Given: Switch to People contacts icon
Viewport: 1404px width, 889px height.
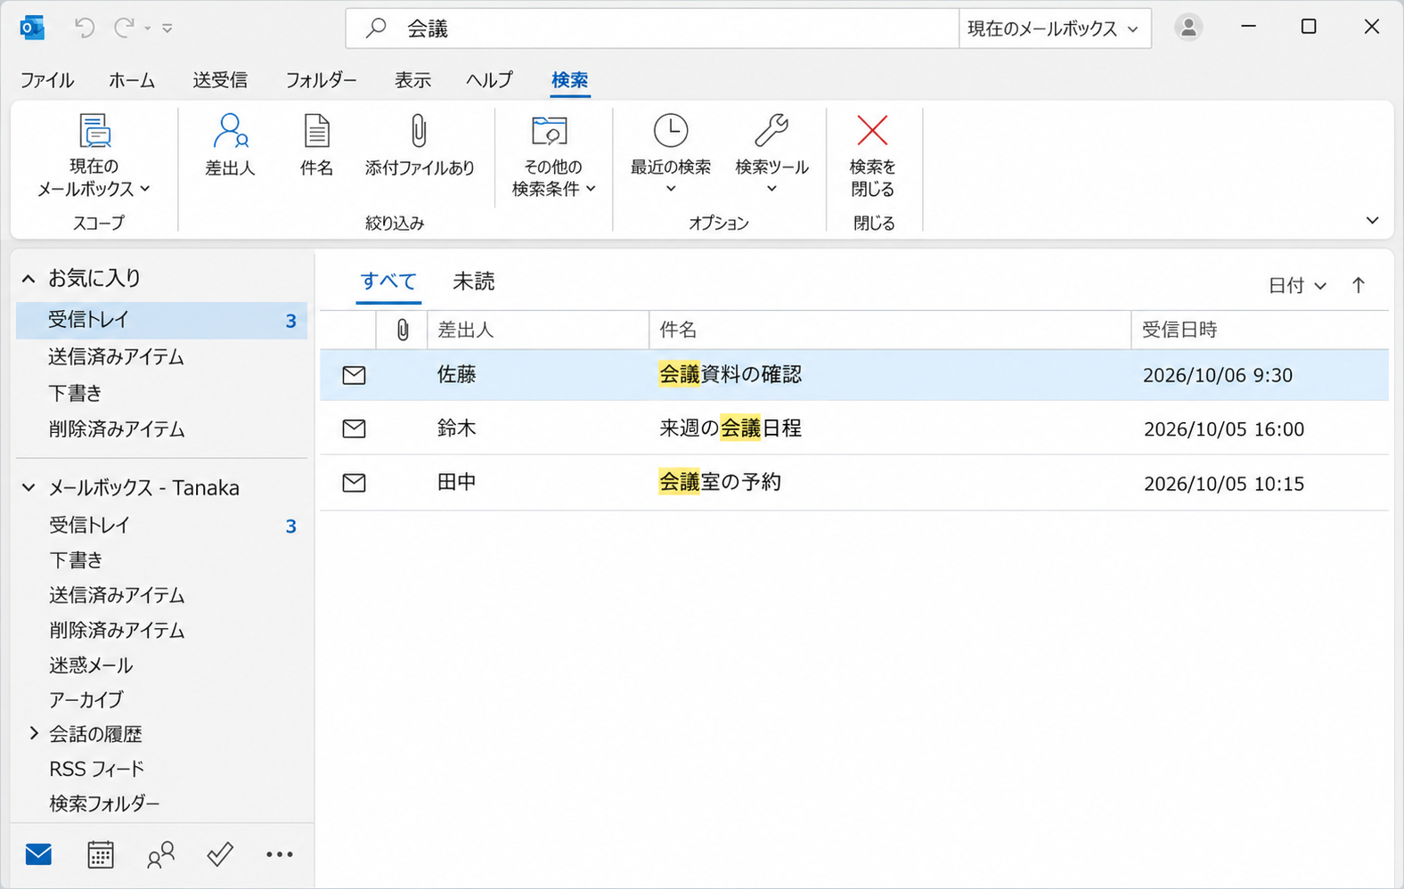Looking at the screenshot, I should point(160,854).
